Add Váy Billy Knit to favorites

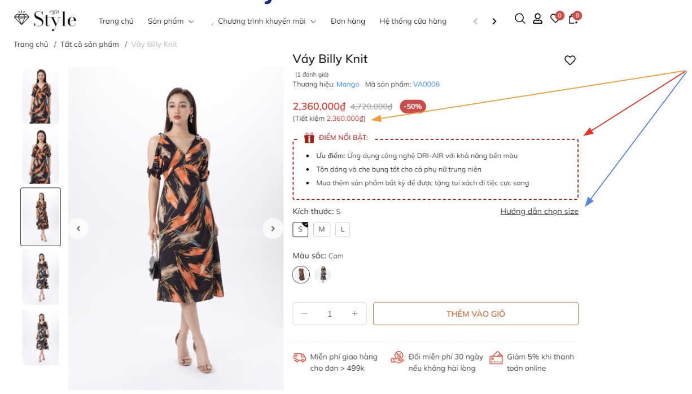[x=570, y=60]
